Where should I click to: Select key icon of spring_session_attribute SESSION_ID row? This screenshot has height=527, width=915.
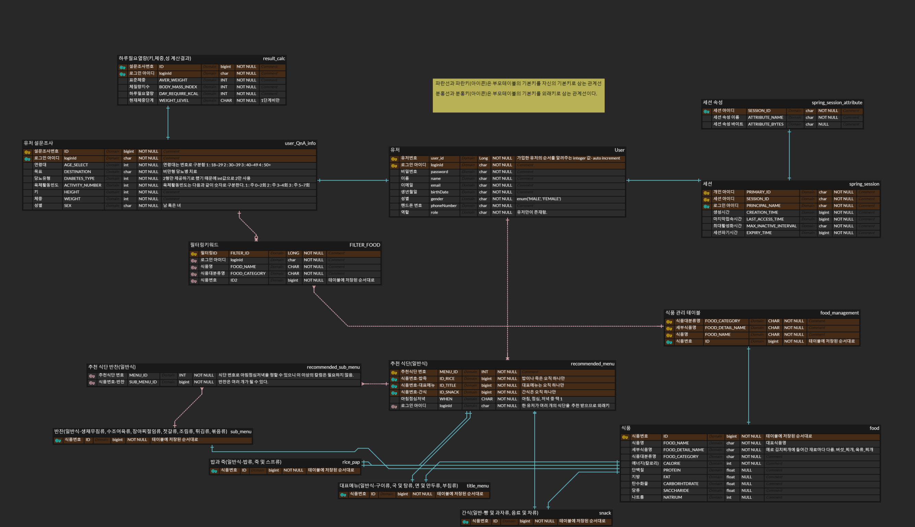[706, 111]
